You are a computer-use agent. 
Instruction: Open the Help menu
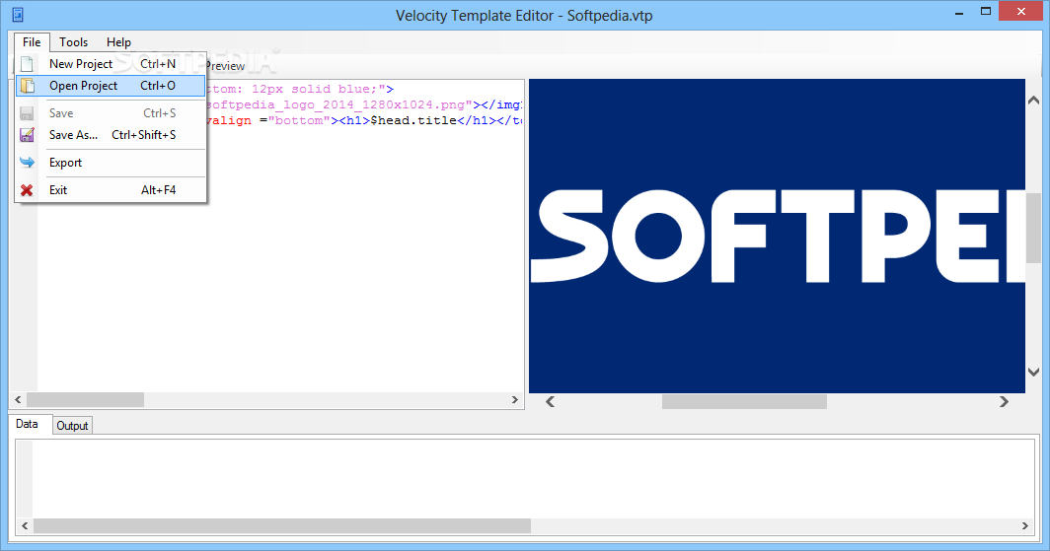[x=118, y=42]
